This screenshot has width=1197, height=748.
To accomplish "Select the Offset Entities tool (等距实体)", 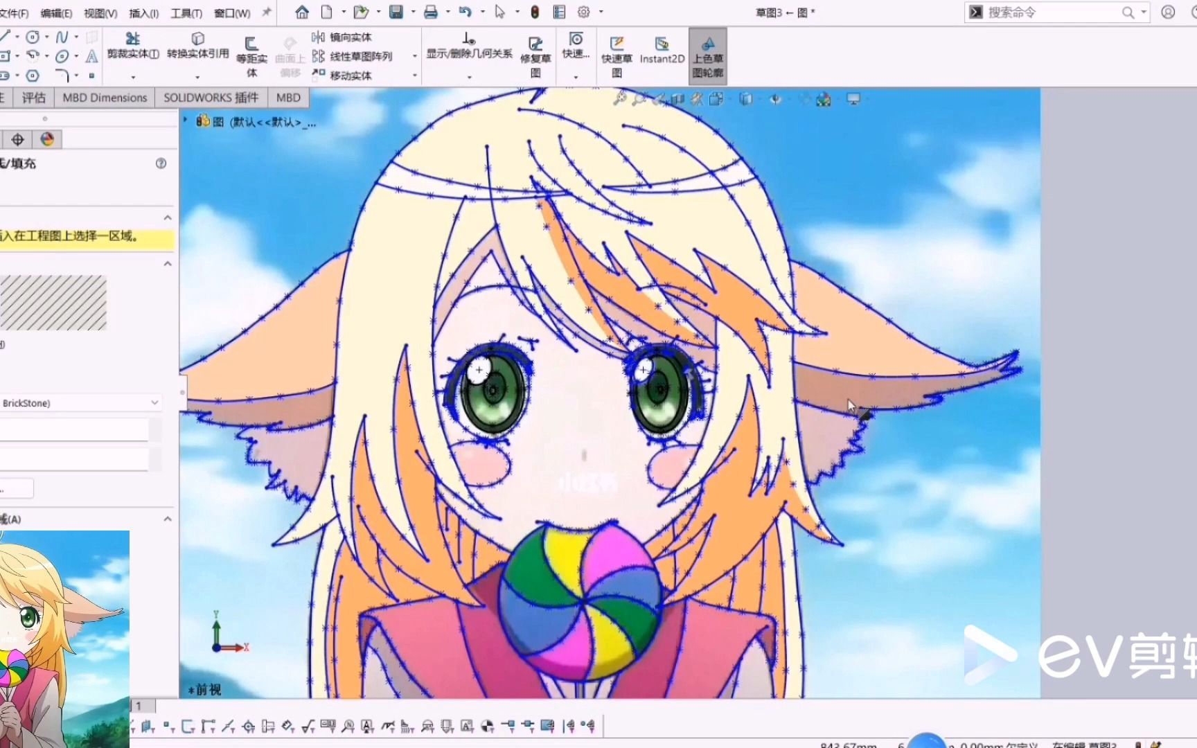I will [x=251, y=57].
